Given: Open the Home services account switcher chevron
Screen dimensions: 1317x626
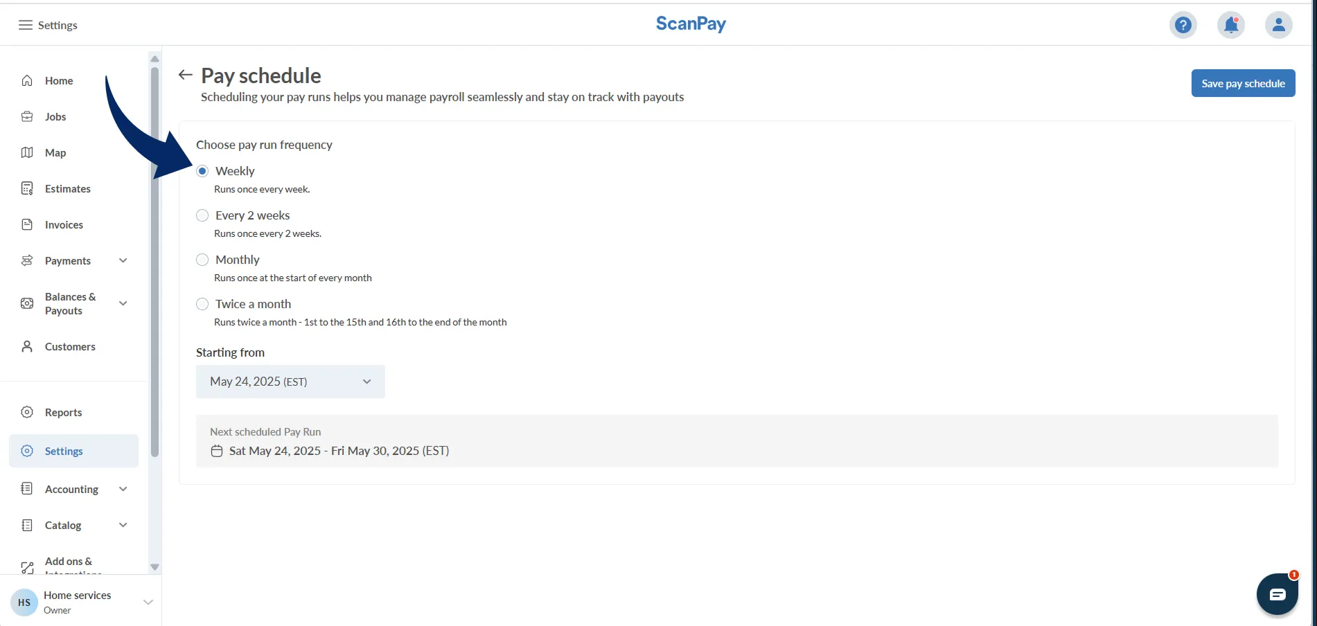Looking at the screenshot, I should coord(148,602).
